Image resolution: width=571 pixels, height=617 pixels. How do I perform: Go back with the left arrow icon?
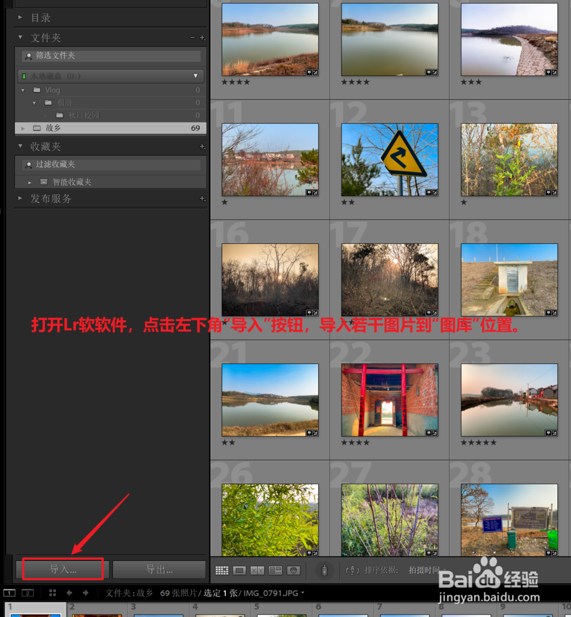click(70, 593)
